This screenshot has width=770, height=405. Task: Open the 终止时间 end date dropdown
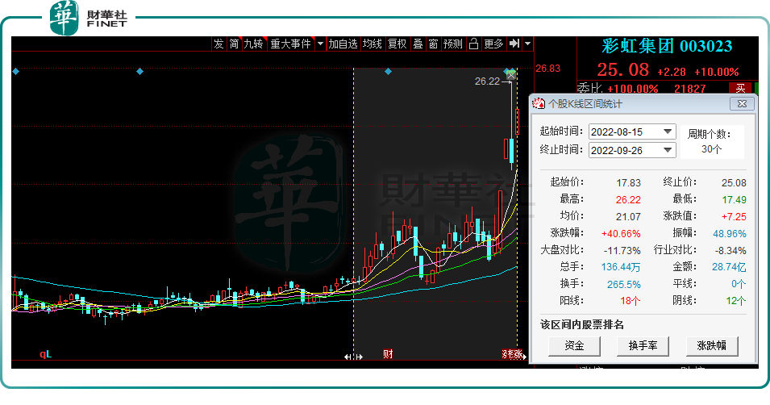pos(668,150)
